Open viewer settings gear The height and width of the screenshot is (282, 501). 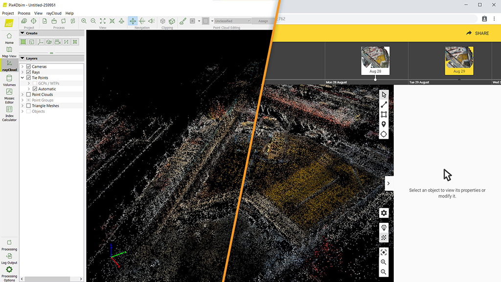pyautogui.click(x=384, y=213)
